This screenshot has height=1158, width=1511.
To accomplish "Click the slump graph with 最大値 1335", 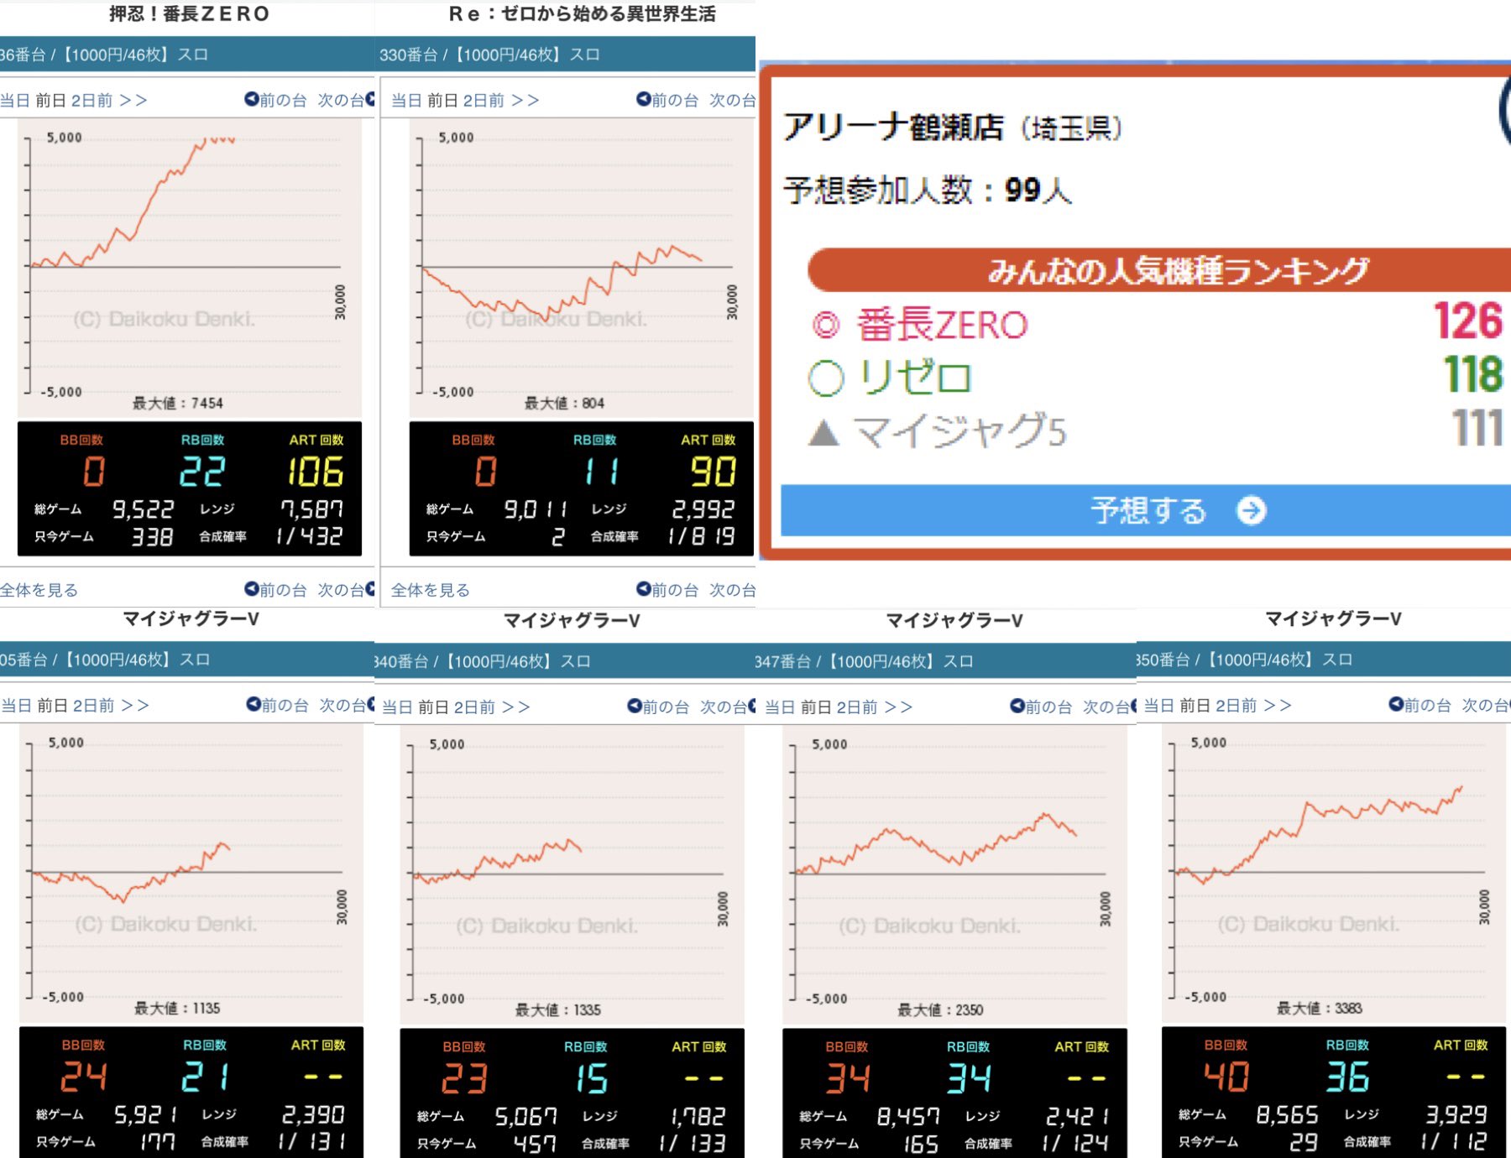I will [573, 875].
